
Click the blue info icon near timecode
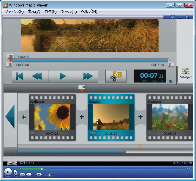(x=171, y=81)
